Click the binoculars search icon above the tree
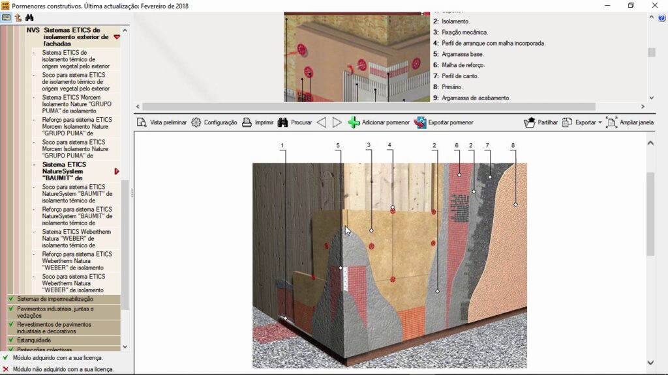Viewport: 668px width, 375px height. 29,18
